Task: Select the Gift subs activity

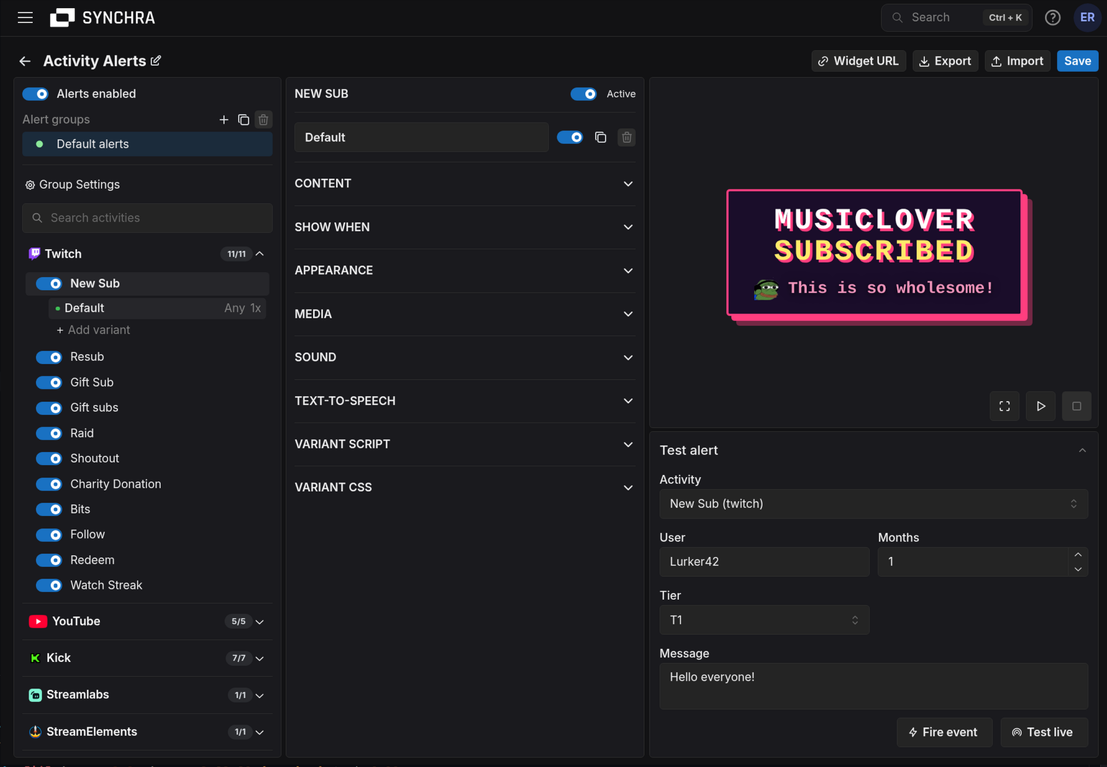Action: [94, 408]
